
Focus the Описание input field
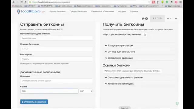click(56, 81)
